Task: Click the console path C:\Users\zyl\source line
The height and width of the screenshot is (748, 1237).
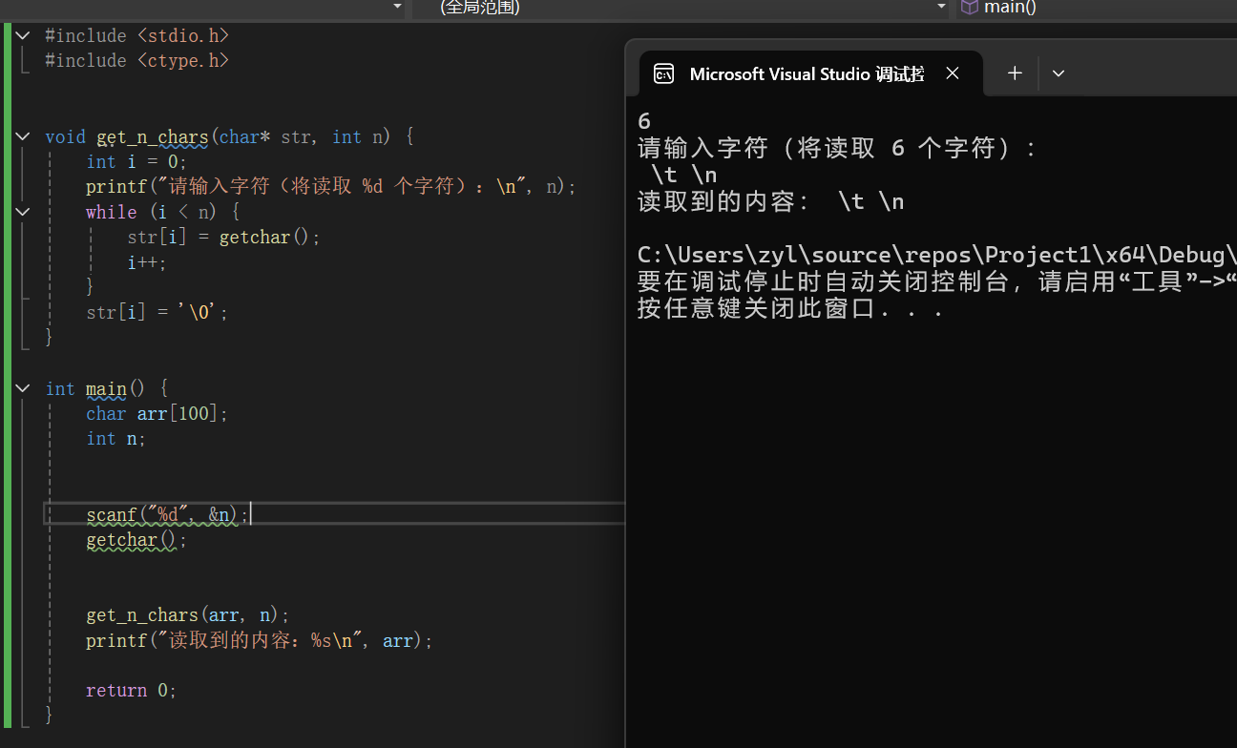Action: pyautogui.click(x=937, y=256)
